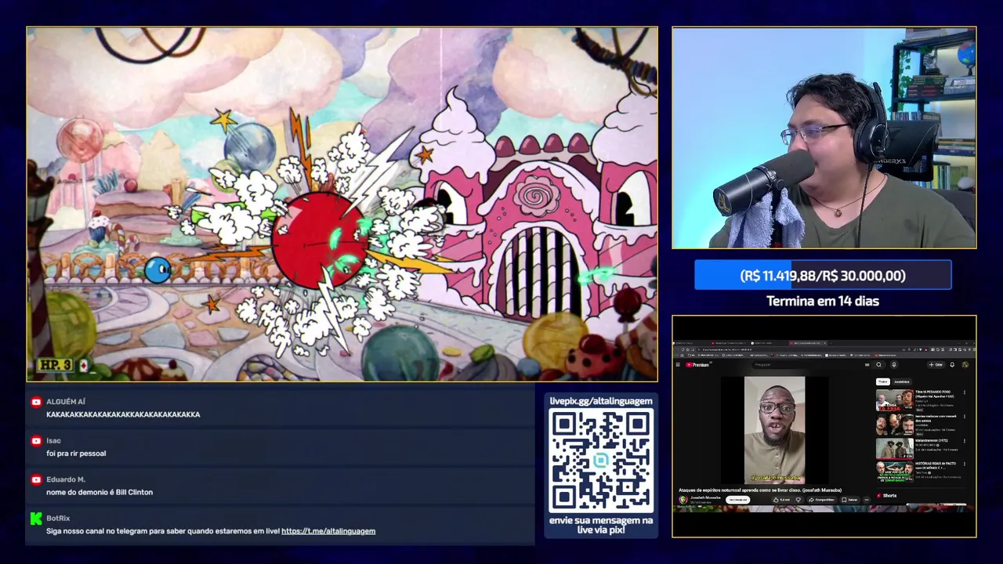The width and height of the screenshot is (1003, 564).
Task: Click the HP. 3 indicator in game
Action: (x=55, y=365)
